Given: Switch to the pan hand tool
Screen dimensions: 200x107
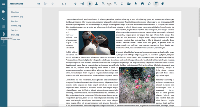Looking at the screenshot, I should click(96, 4).
